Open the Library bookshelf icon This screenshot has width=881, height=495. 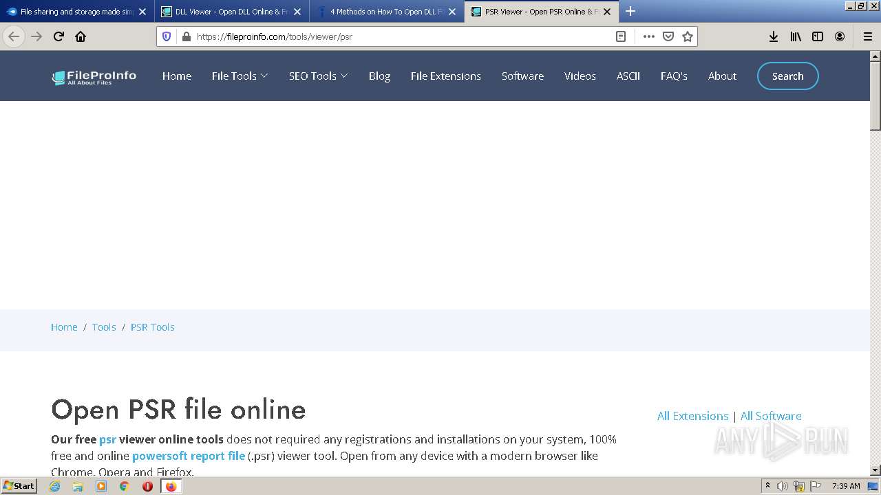tap(796, 36)
